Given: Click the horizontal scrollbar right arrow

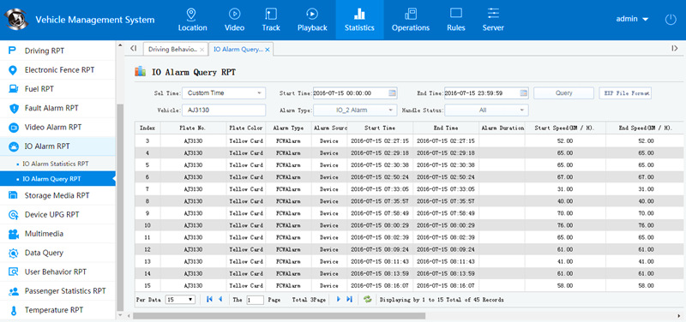Looking at the screenshot, I should (679, 315).
